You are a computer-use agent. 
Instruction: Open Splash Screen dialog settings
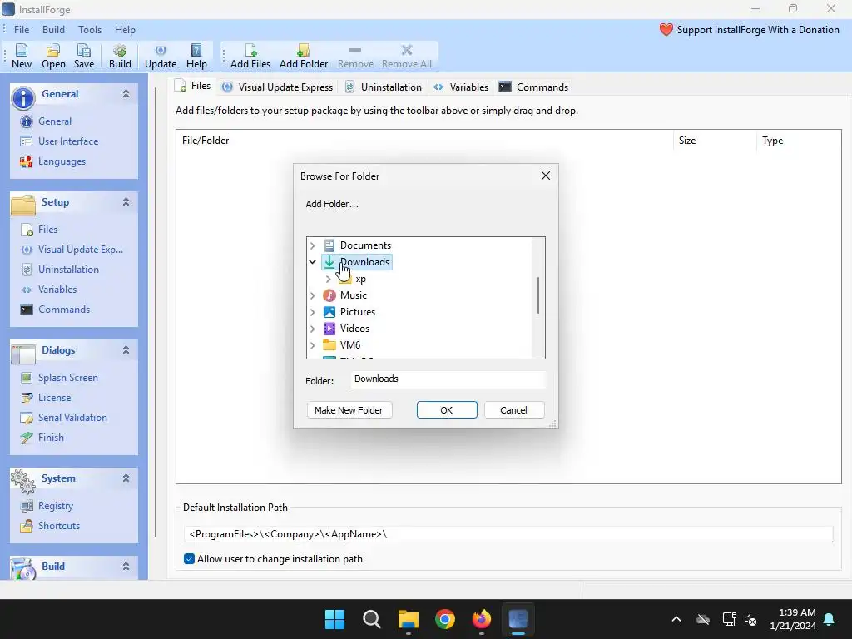[x=67, y=378]
